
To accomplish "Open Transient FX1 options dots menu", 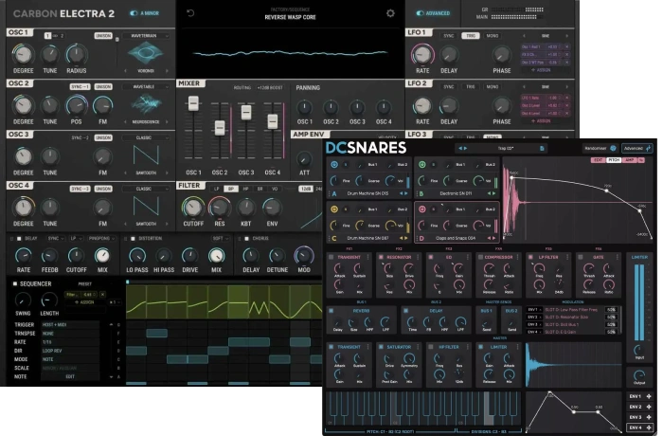I will (x=367, y=257).
